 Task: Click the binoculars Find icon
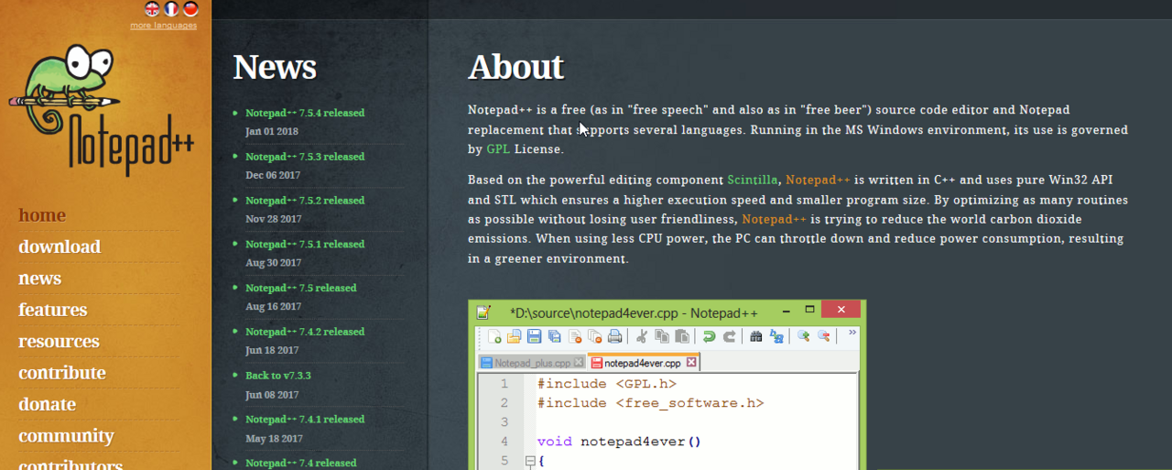coord(755,336)
